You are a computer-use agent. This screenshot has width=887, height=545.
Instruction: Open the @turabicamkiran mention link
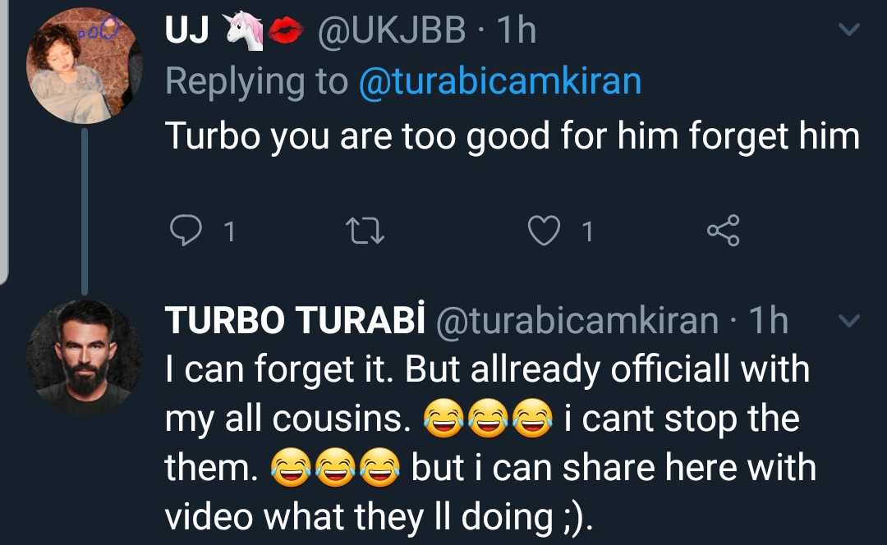[500, 80]
